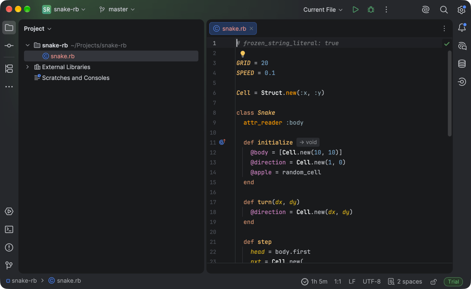Open the snake-rb project dropdown

click(64, 9)
